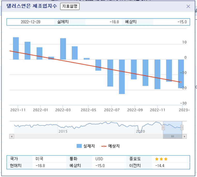The width and height of the screenshot is (197, 177).
Task: Click the 현재치 value -18.8
Action: (40, 166)
